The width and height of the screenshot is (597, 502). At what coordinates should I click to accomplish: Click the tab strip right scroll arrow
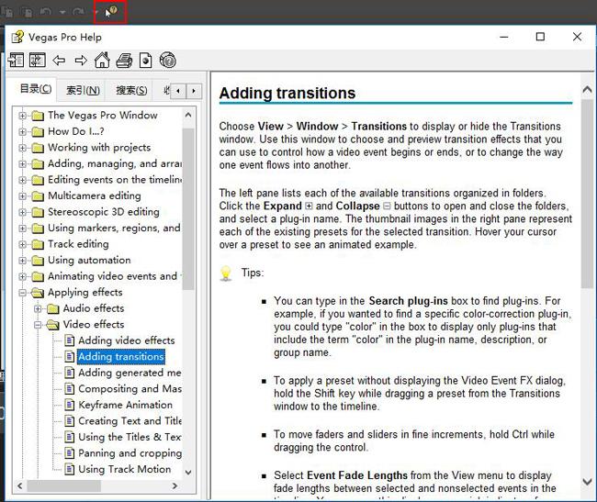pos(194,91)
